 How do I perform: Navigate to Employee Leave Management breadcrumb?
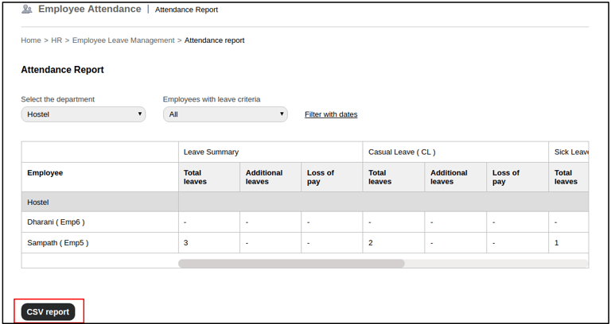coord(123,40)
